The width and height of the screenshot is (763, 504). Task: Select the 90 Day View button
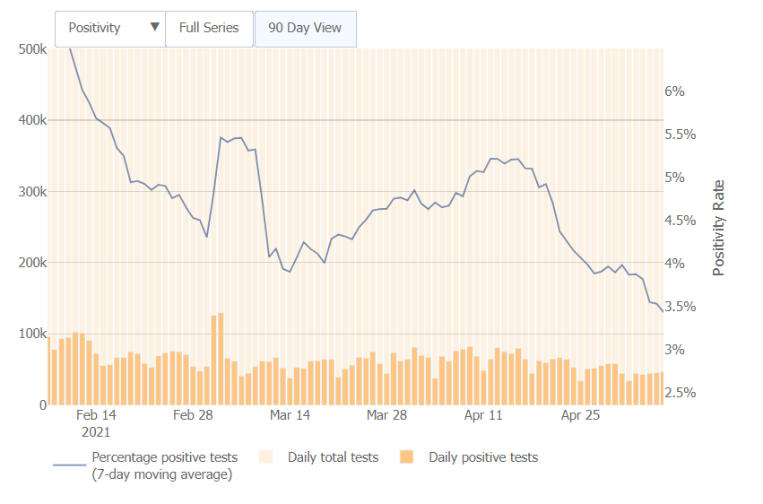[x=305, y=28]
